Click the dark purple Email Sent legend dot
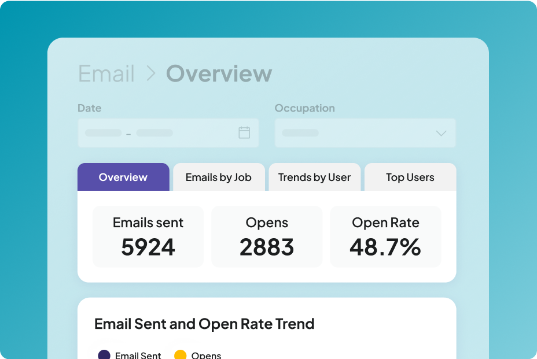 (104, 355)
